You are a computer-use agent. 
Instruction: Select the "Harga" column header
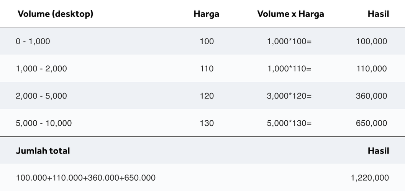coord(207,14)
